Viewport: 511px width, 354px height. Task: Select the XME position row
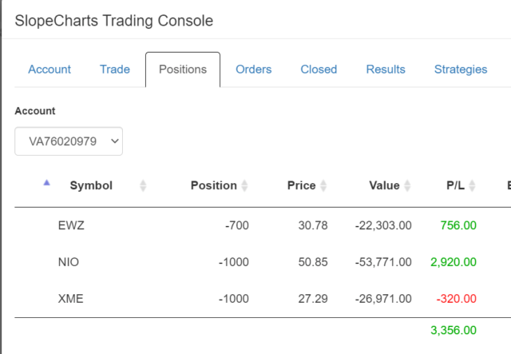coord(263,299)
